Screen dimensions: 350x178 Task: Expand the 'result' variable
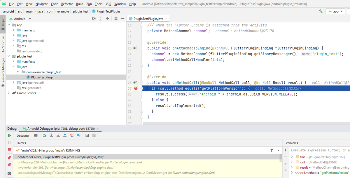coord(292,168)
